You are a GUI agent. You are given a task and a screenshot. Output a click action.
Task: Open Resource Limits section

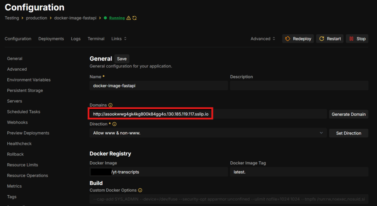click(22, 165)
